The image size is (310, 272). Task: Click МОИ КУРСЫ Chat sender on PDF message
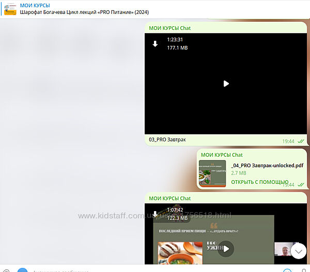222,155
